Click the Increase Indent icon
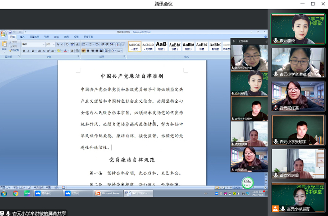The height and width of the screenshot is (216, 328). [107, 44]
